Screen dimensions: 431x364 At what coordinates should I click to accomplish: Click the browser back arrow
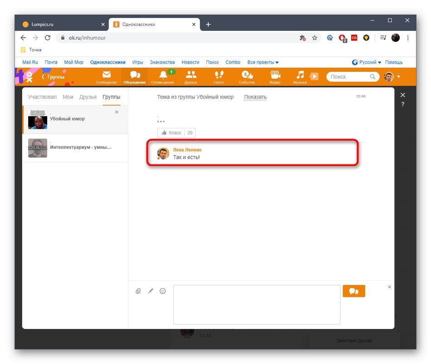[23, 38]
